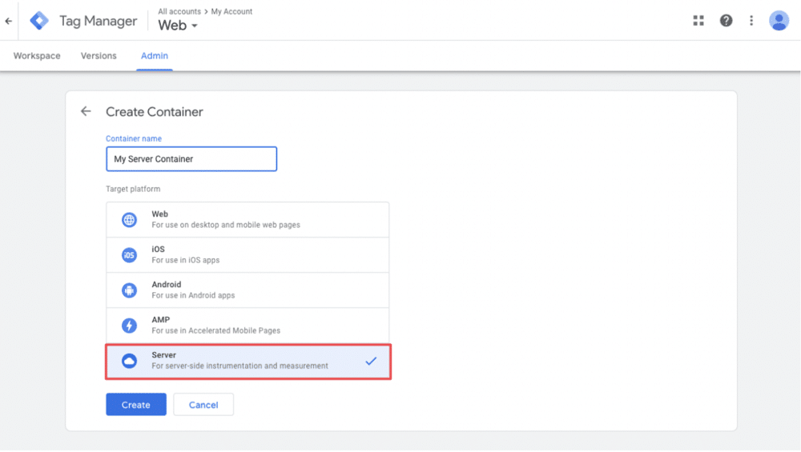801x452 pixels.
Task: Click 'For server-side instrumentation and measurement'
Action: click(x=239, y=366)
